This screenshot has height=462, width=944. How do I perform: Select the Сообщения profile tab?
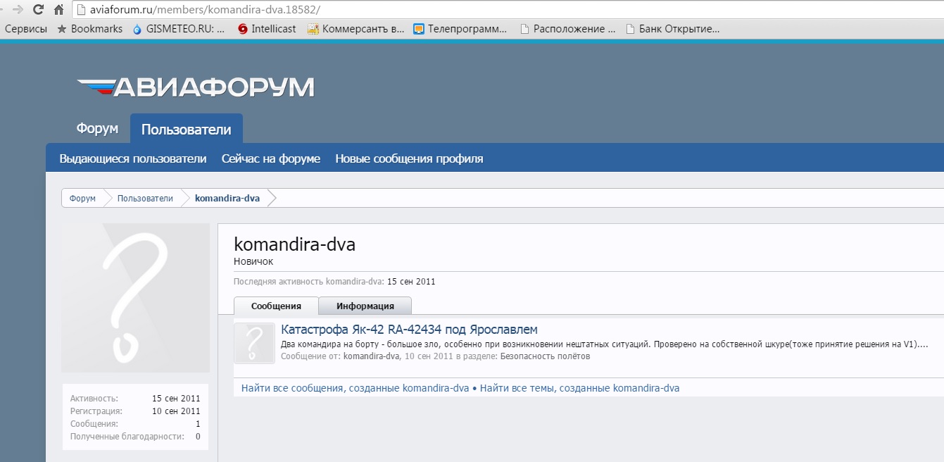[x=276, y=306]
